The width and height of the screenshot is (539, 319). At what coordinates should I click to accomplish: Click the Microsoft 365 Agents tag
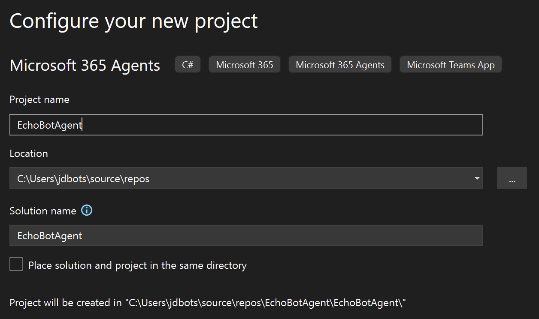point(340,65)
